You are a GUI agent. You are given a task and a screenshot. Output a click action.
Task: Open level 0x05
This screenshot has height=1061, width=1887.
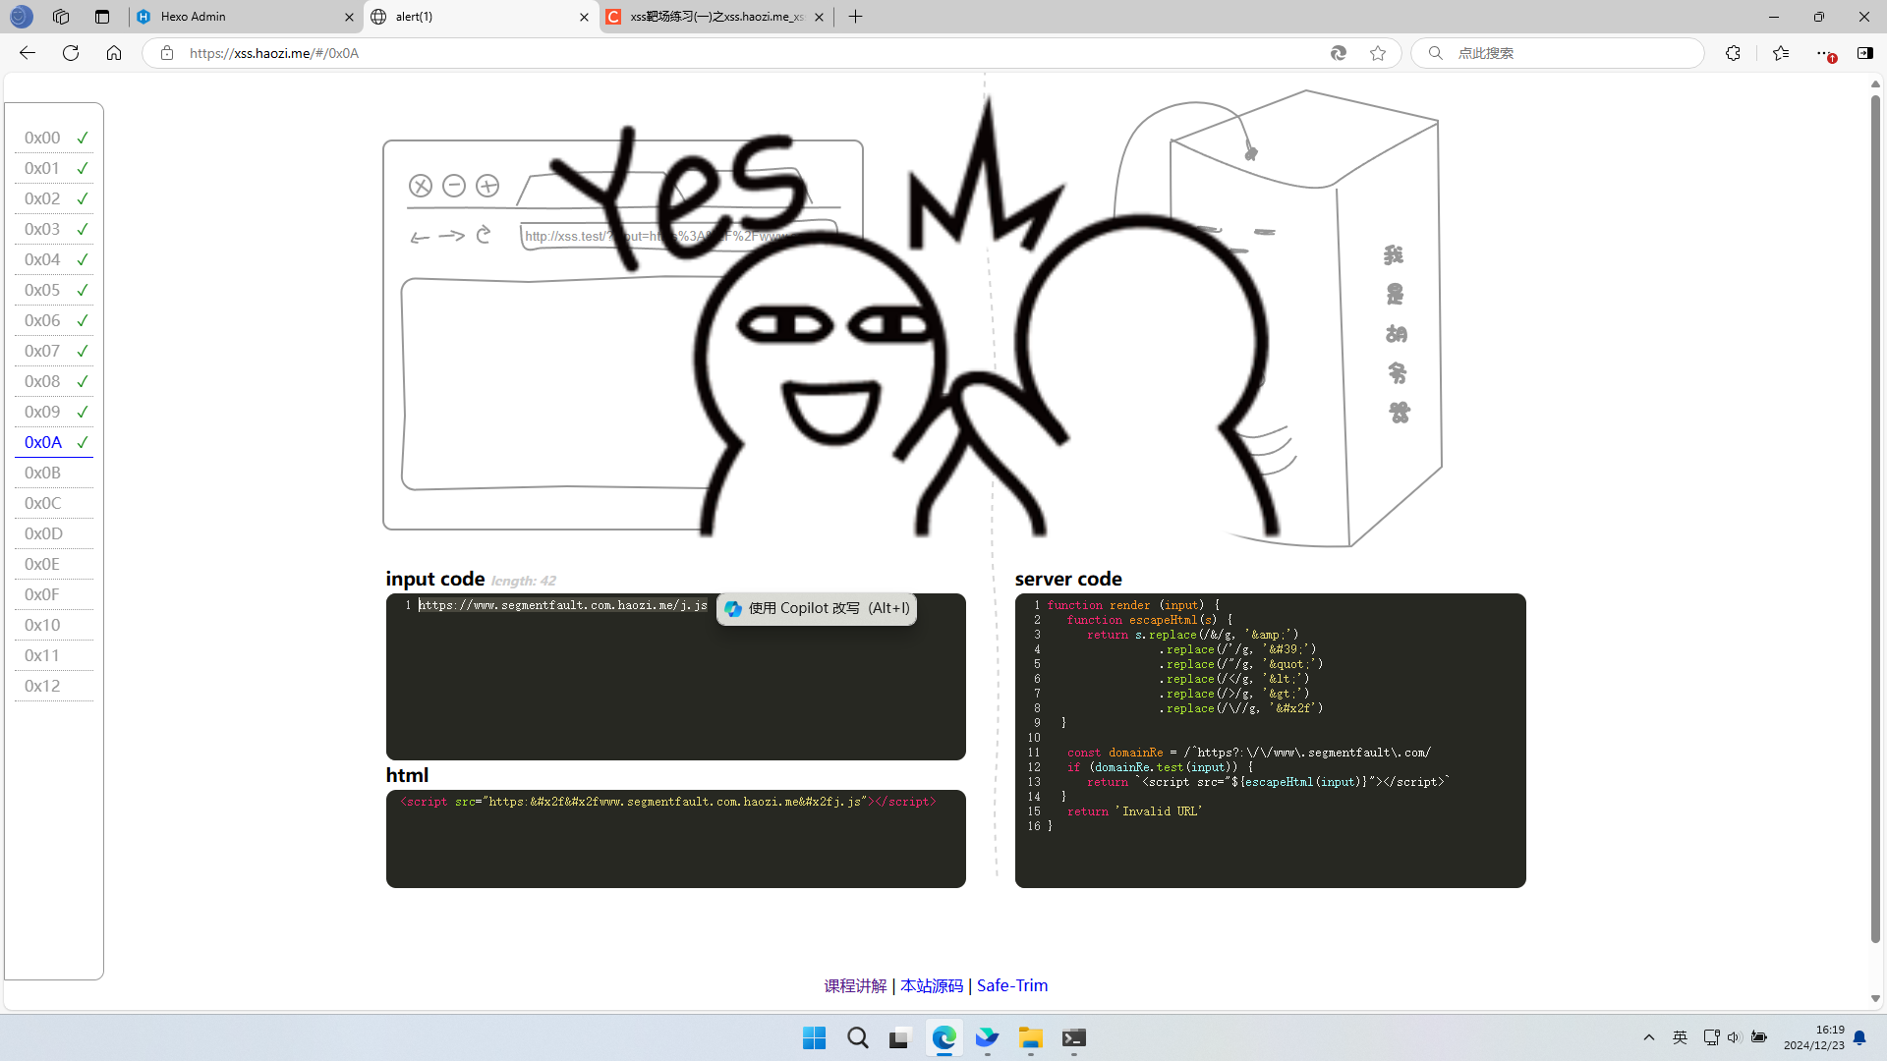pyautogui.click(x=54, y=290)
